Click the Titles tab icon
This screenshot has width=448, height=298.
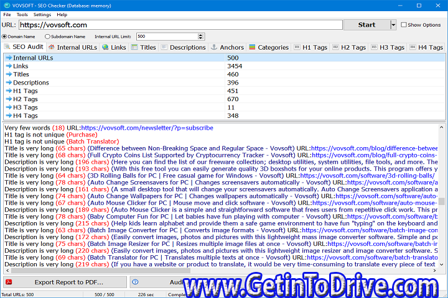pyautogui.click(x=134, y=47)
